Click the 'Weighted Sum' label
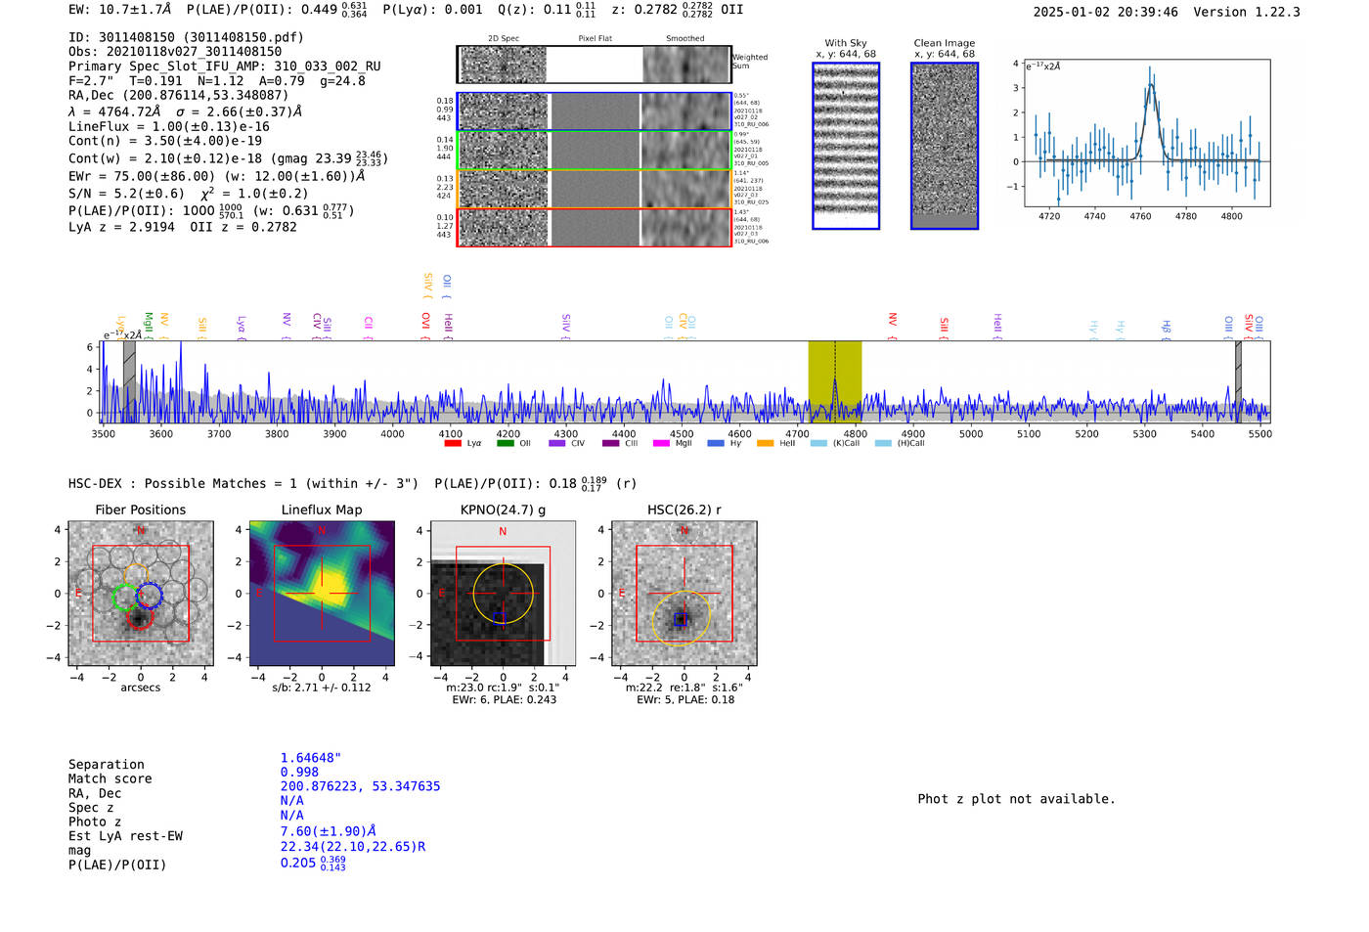The image size is (1369, 932). pos(750,62)
